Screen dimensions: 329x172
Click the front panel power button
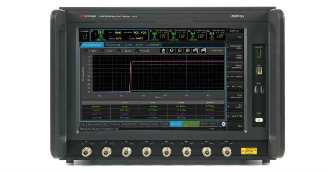point(259,120)
